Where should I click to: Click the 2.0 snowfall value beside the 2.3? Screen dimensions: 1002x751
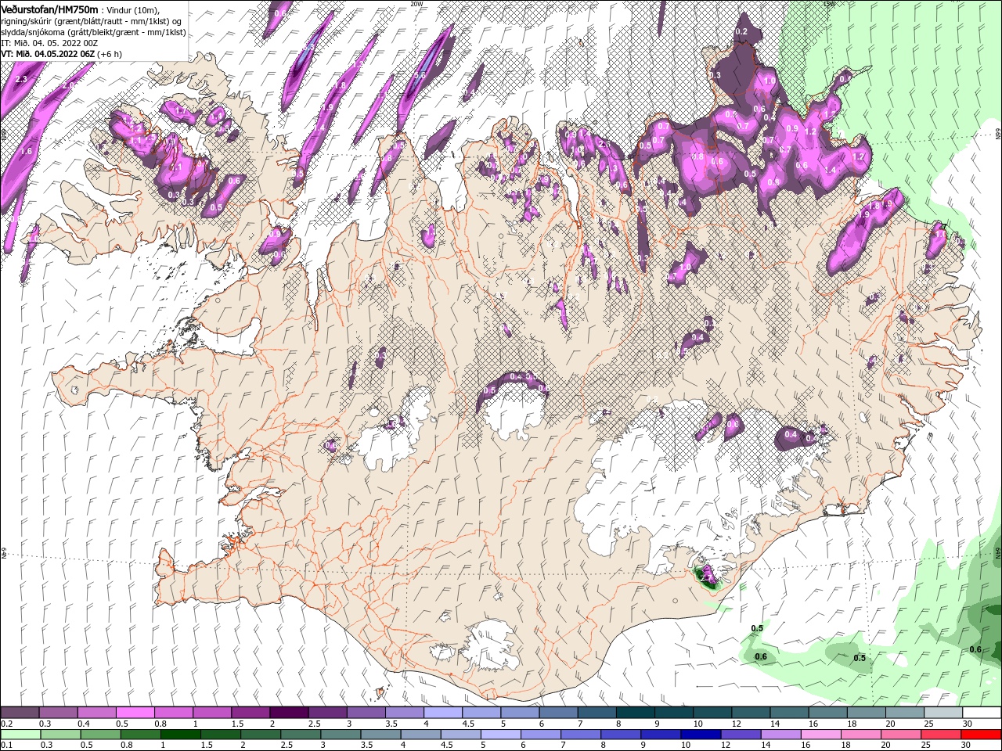tap(68, 85)
